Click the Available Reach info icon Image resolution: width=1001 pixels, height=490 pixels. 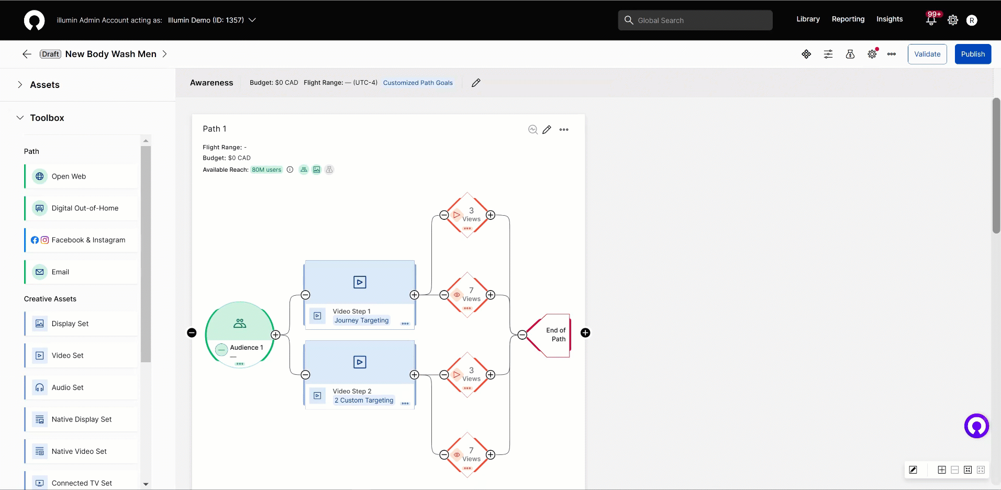pos(290,170)
